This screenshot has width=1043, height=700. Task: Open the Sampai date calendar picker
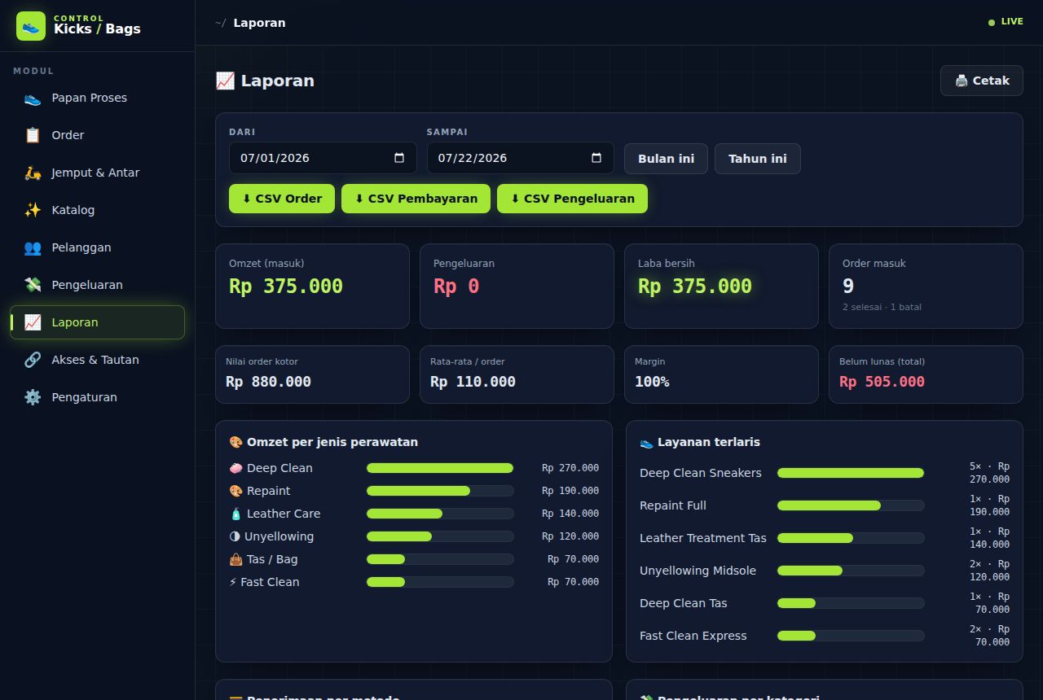click(x=596, y=158)
